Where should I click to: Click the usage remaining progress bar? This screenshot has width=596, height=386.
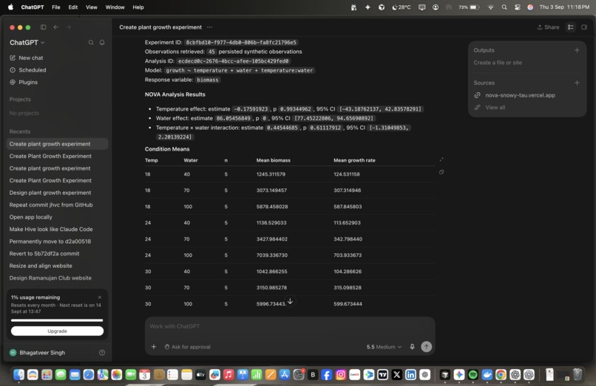click(57, 320)
